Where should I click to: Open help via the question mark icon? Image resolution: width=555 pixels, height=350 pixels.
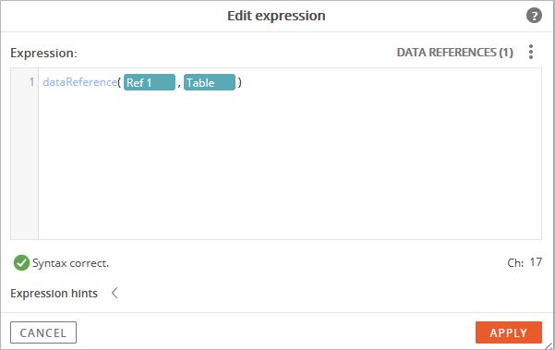534,16
